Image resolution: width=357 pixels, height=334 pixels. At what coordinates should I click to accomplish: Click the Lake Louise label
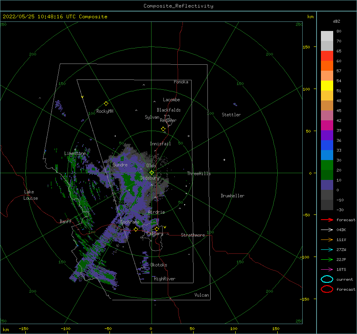coord(31,195)
